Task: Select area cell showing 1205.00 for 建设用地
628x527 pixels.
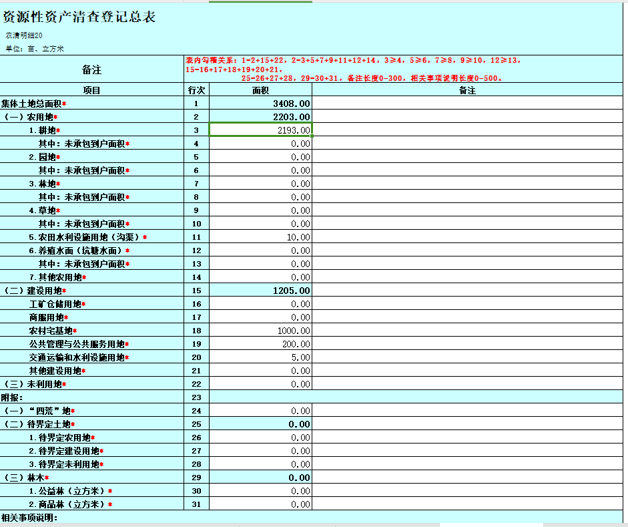Action: 260,290
